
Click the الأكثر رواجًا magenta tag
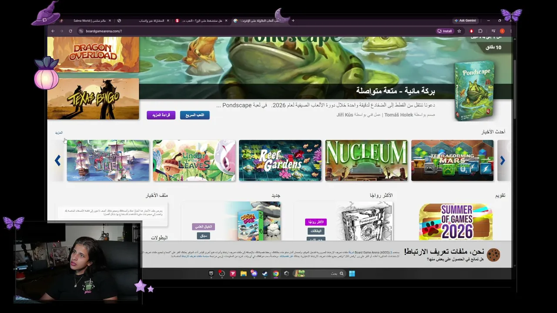pyautogui.click(x=315, y=222)
